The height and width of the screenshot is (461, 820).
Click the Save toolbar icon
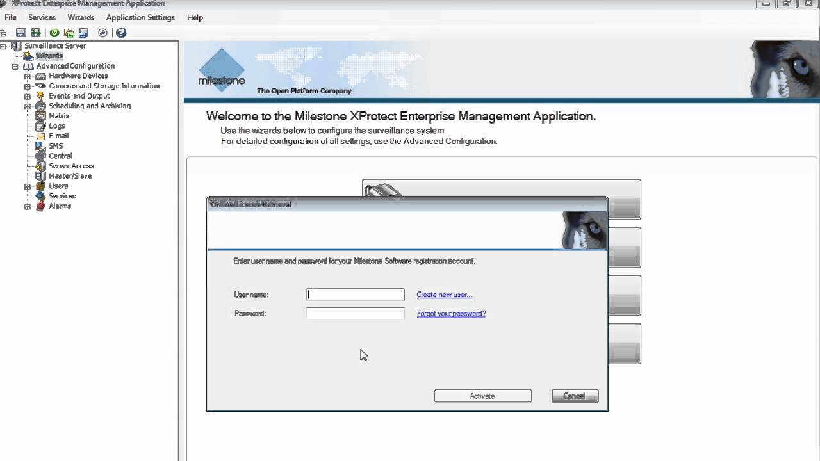click(x=20, y=33)
